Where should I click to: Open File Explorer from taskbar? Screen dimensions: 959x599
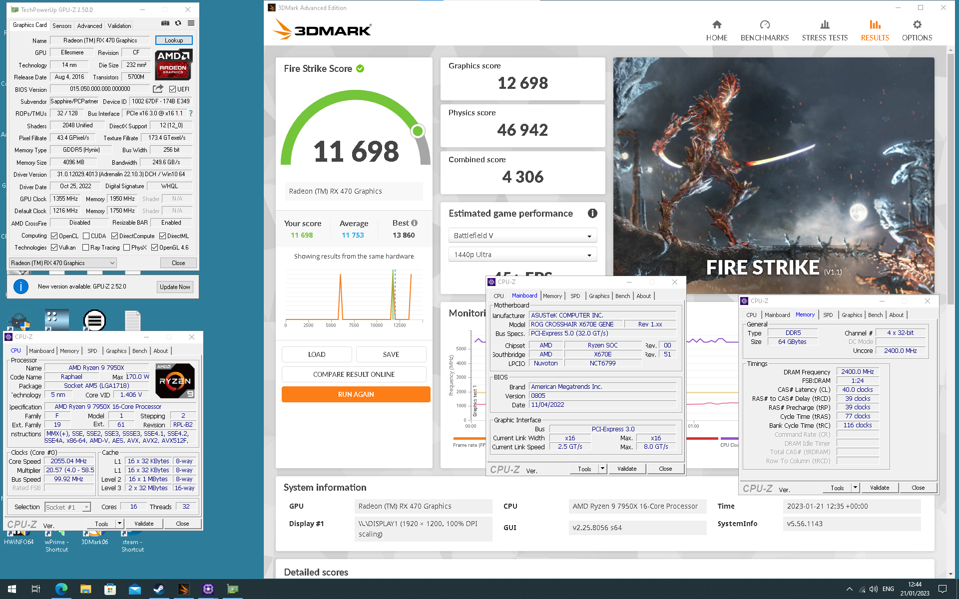[86, 589]
